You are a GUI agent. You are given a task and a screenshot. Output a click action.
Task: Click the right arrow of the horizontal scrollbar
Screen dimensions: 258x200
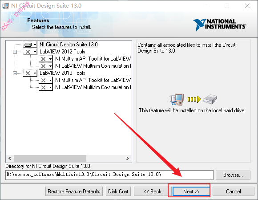click(128, 158)
